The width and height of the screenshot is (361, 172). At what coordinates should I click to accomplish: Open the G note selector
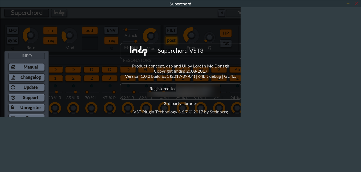coord(219,69)
